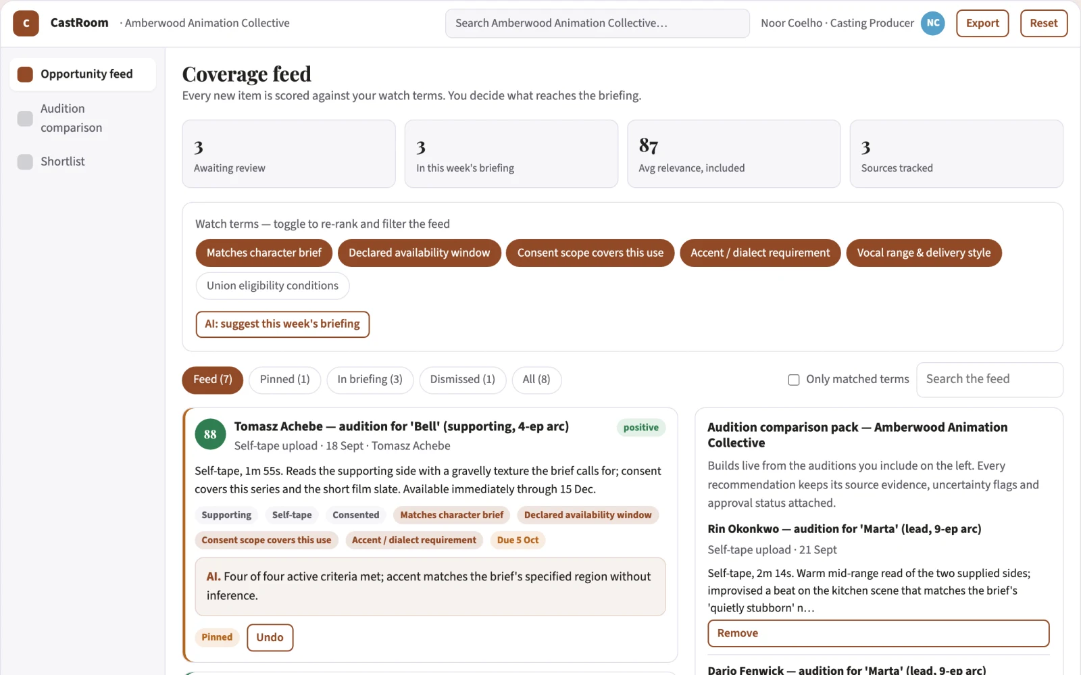Focus the Search the feed field
The width and height of the screenshot is (1081, 675).
(990, 380)
